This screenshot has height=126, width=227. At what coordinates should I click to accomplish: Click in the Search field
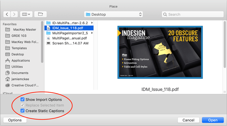click(x=193, y=14)
